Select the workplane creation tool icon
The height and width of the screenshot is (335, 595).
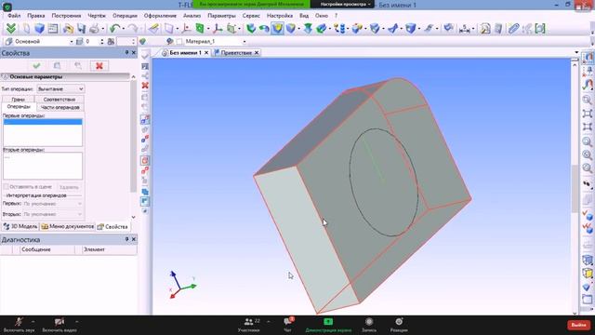pos(169,29)
